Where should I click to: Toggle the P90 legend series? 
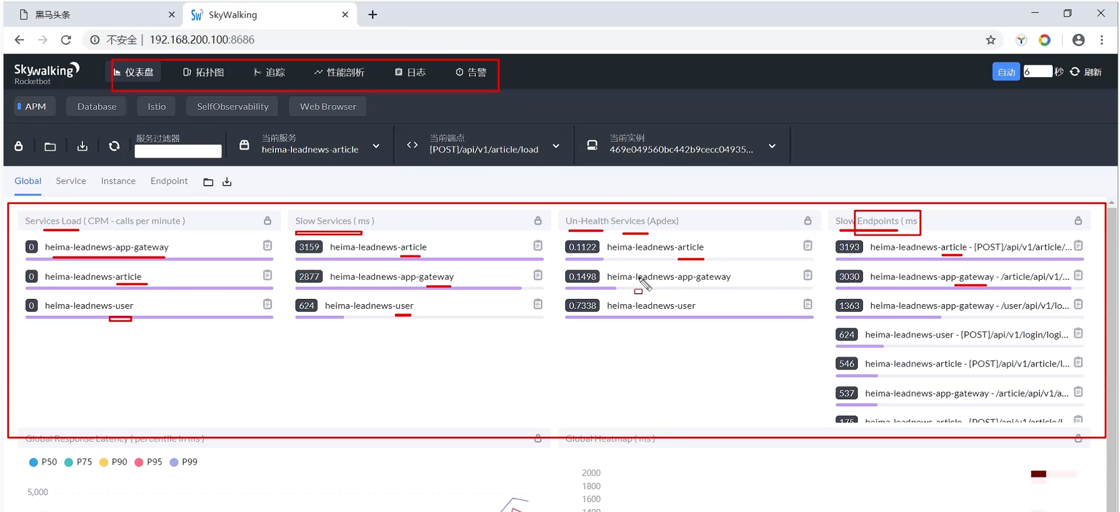point(113,462)
